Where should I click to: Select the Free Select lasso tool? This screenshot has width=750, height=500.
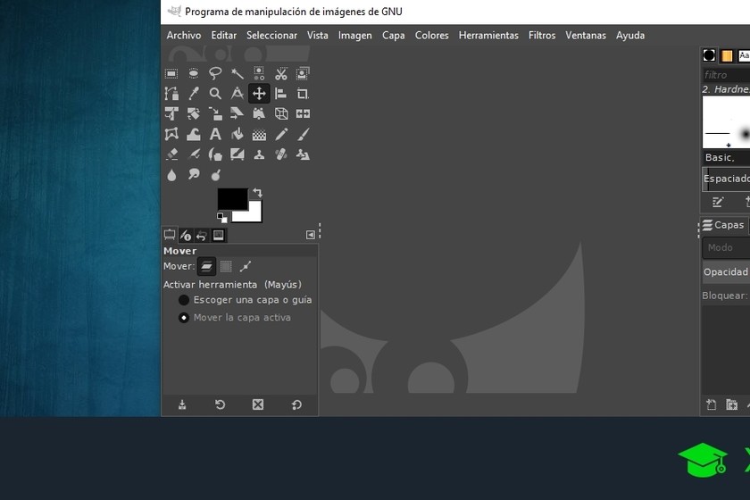point(215,73)
